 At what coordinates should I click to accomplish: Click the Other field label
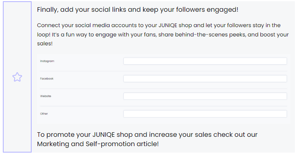(x=44, y=114)
